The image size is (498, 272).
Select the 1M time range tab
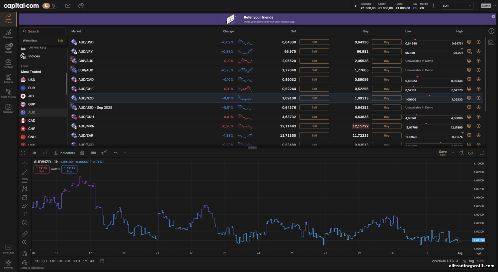click(52, 261)
